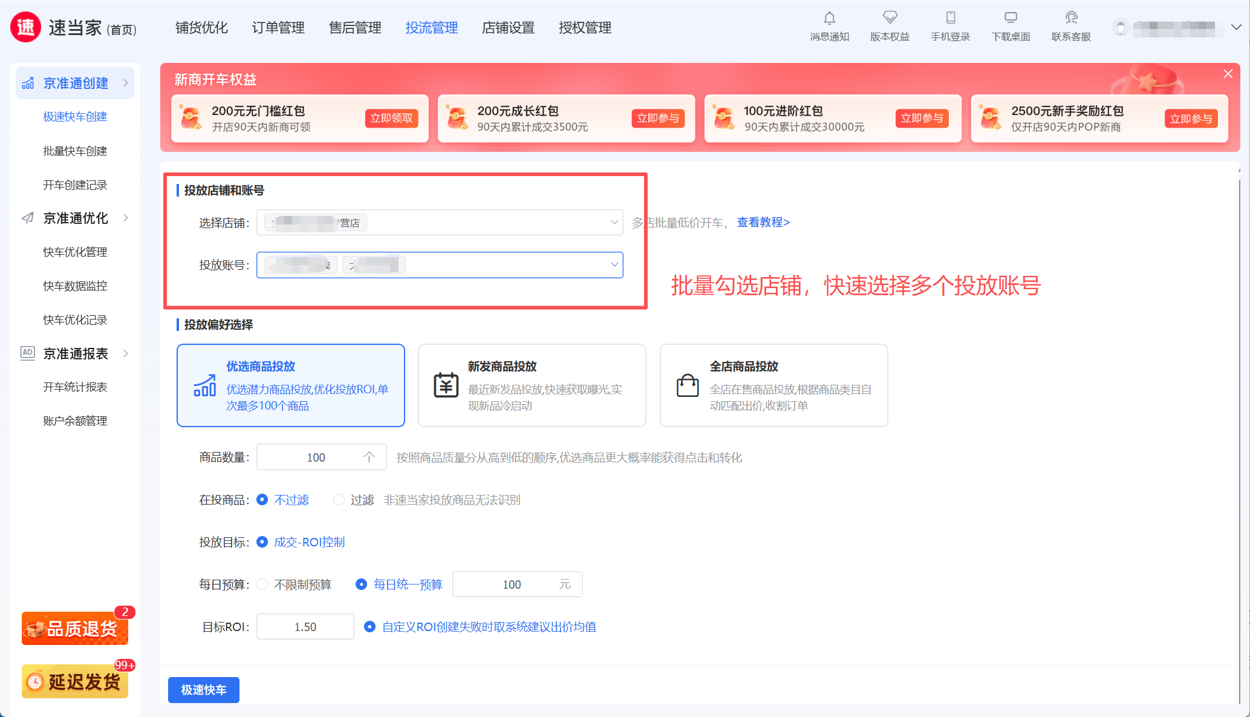
Task: Click the 商品数量 input field
Action: [322, 457]
